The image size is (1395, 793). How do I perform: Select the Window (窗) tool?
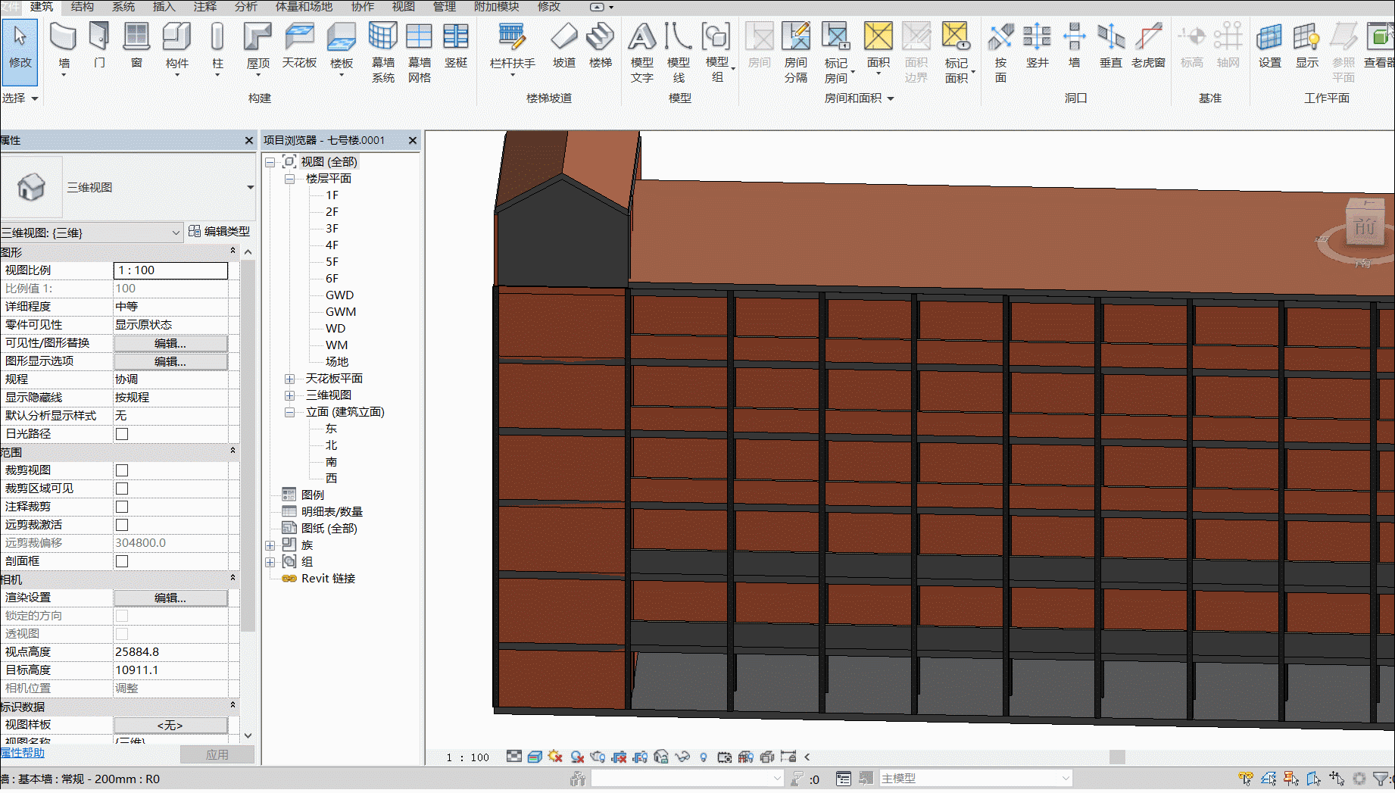click(x=136, y=45)
